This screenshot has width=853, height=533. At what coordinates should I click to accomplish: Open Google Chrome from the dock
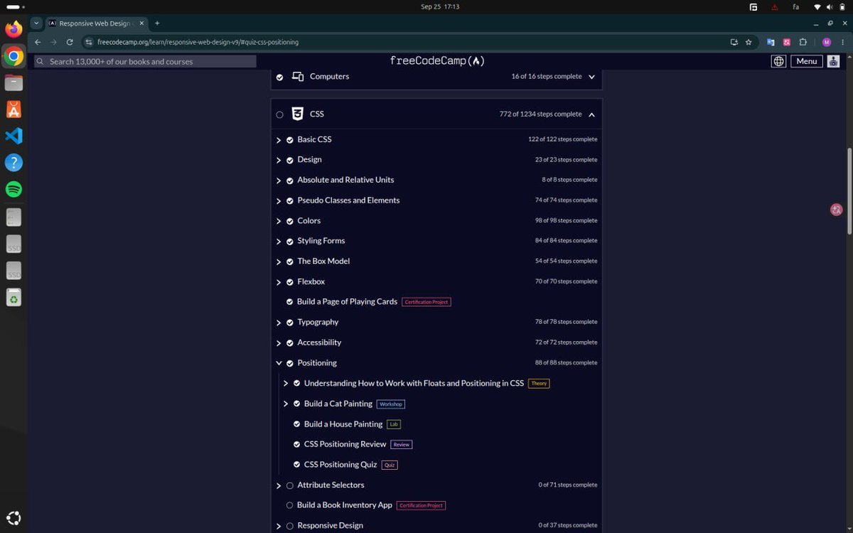(x=14, y=56)
